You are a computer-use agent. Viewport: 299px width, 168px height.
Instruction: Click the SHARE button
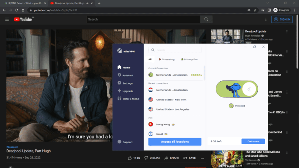point(172,158)
